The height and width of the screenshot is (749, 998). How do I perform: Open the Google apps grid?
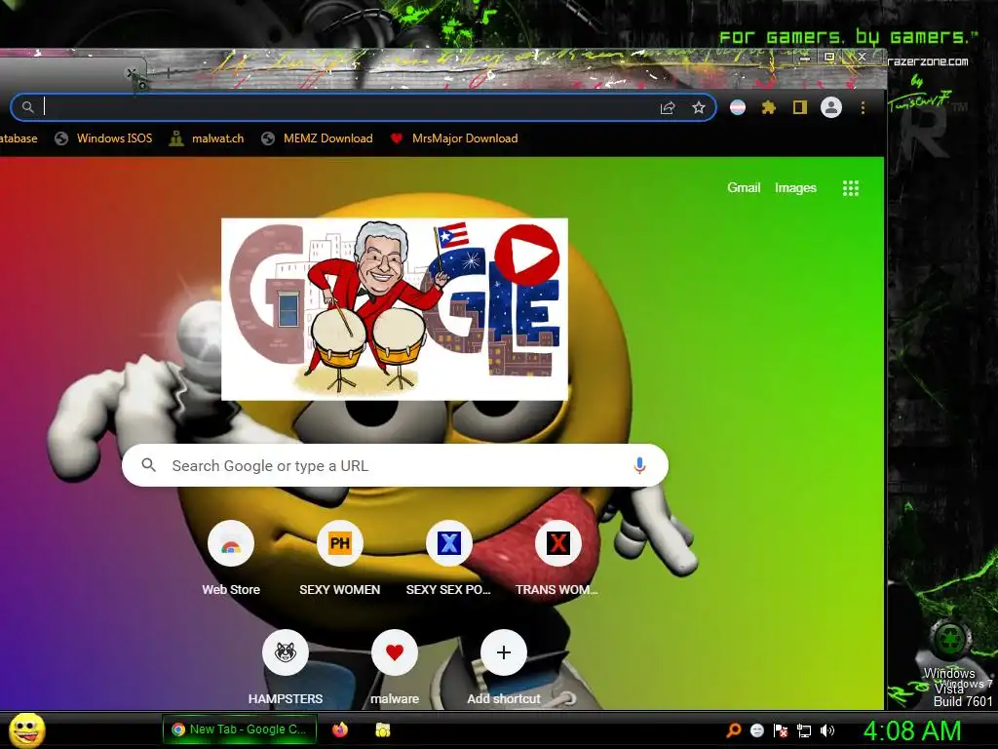click(x=851, y=188)
